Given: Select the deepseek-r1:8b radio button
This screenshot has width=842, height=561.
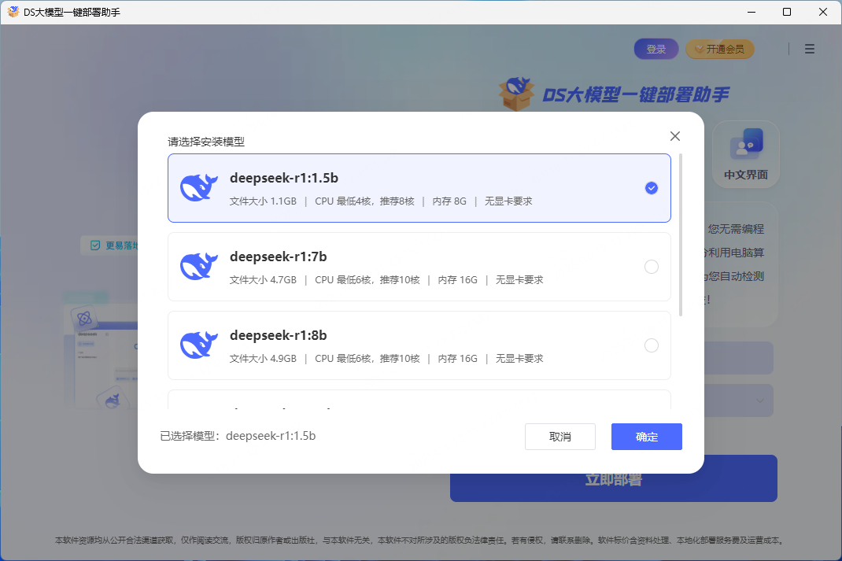Looking at the screenshot, I should [x=652, y=345].
